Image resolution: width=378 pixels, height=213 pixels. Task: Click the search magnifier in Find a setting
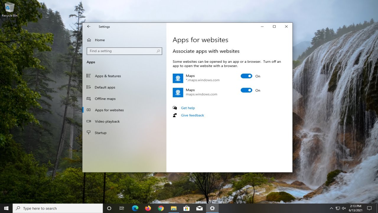[x=158, y=51]
